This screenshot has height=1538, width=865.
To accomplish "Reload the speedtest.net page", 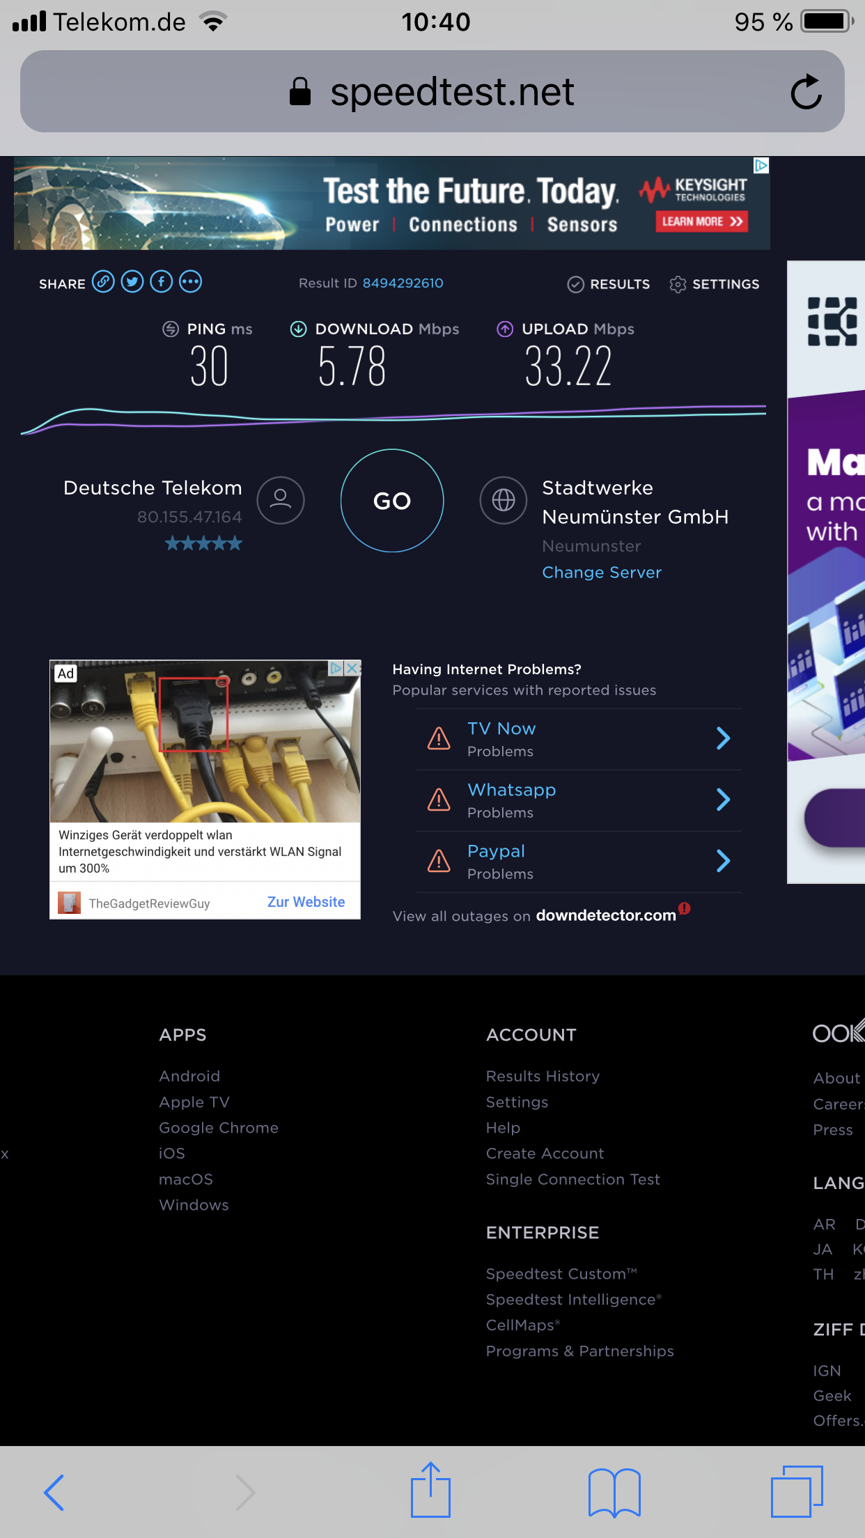I will click(806, 91).
